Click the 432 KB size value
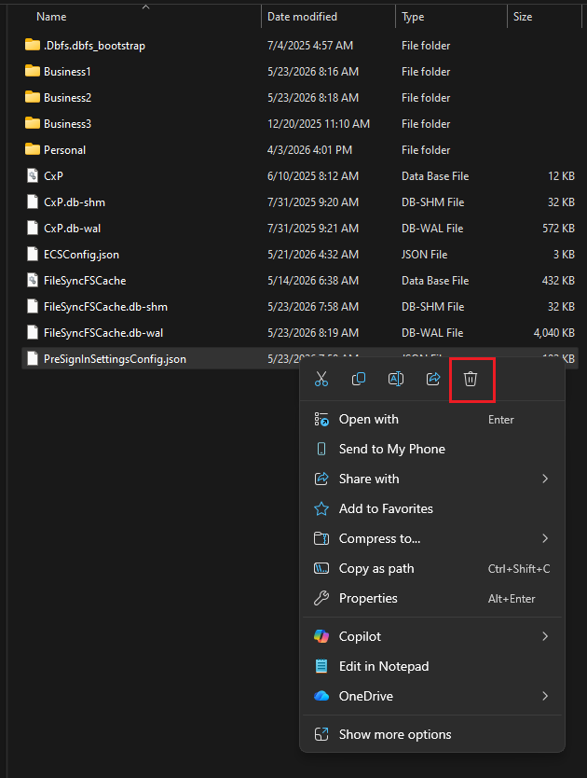The image size is (587, 778). click(x=558, y=281)
